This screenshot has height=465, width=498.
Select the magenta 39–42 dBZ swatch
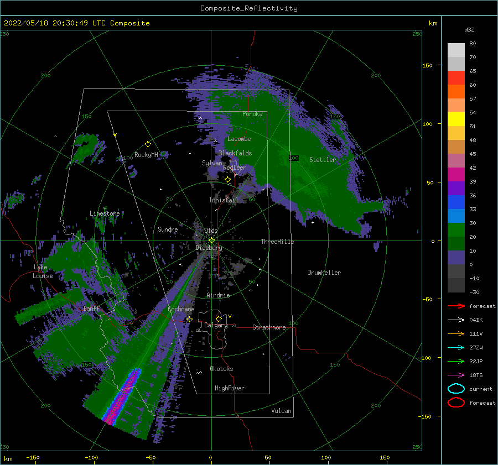click(456, 175)
